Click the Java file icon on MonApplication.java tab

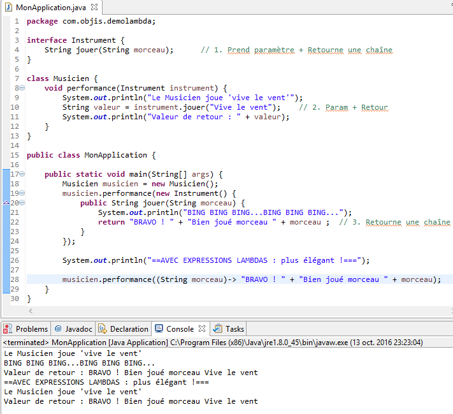(x=8, y=6)
